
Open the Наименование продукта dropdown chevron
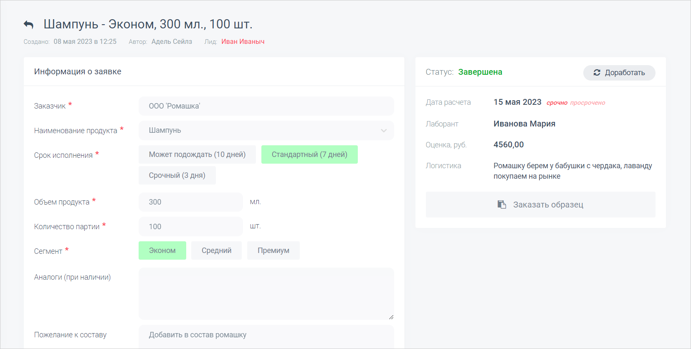point(384,131)
